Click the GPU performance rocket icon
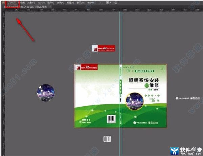This screenshot has height=156, width=203. 115,3
